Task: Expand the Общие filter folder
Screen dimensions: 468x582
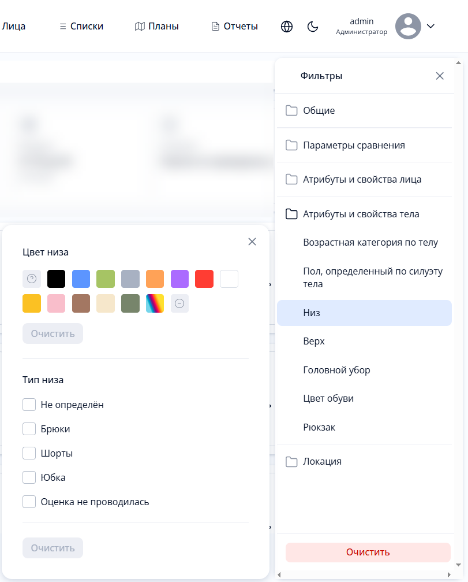Action: pos(319,110)
